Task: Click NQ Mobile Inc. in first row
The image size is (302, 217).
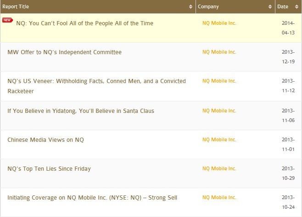Action: click(219, 23)
